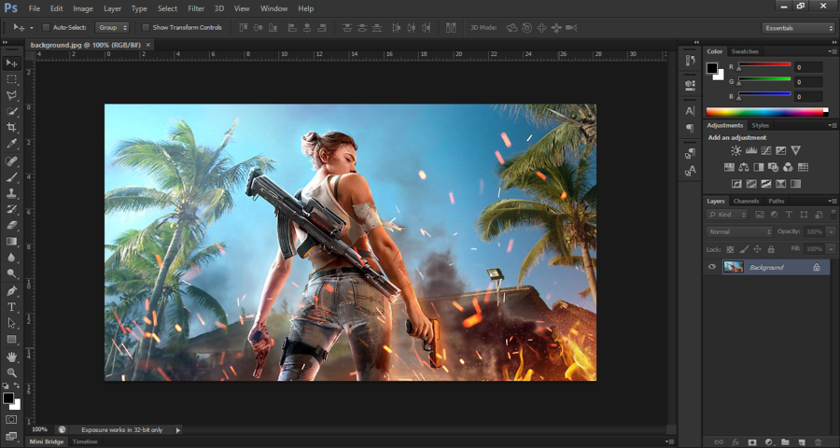The width and height of the screenshot is (840, 448).
Task: Click the Lock all icon in Layers panel
Action: [x=771, y=249]
